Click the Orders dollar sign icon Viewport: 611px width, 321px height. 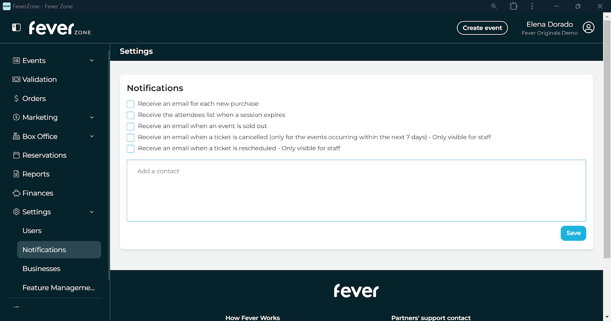16,99
